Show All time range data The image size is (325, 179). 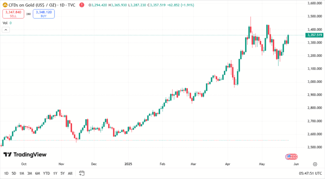(70, 173)
